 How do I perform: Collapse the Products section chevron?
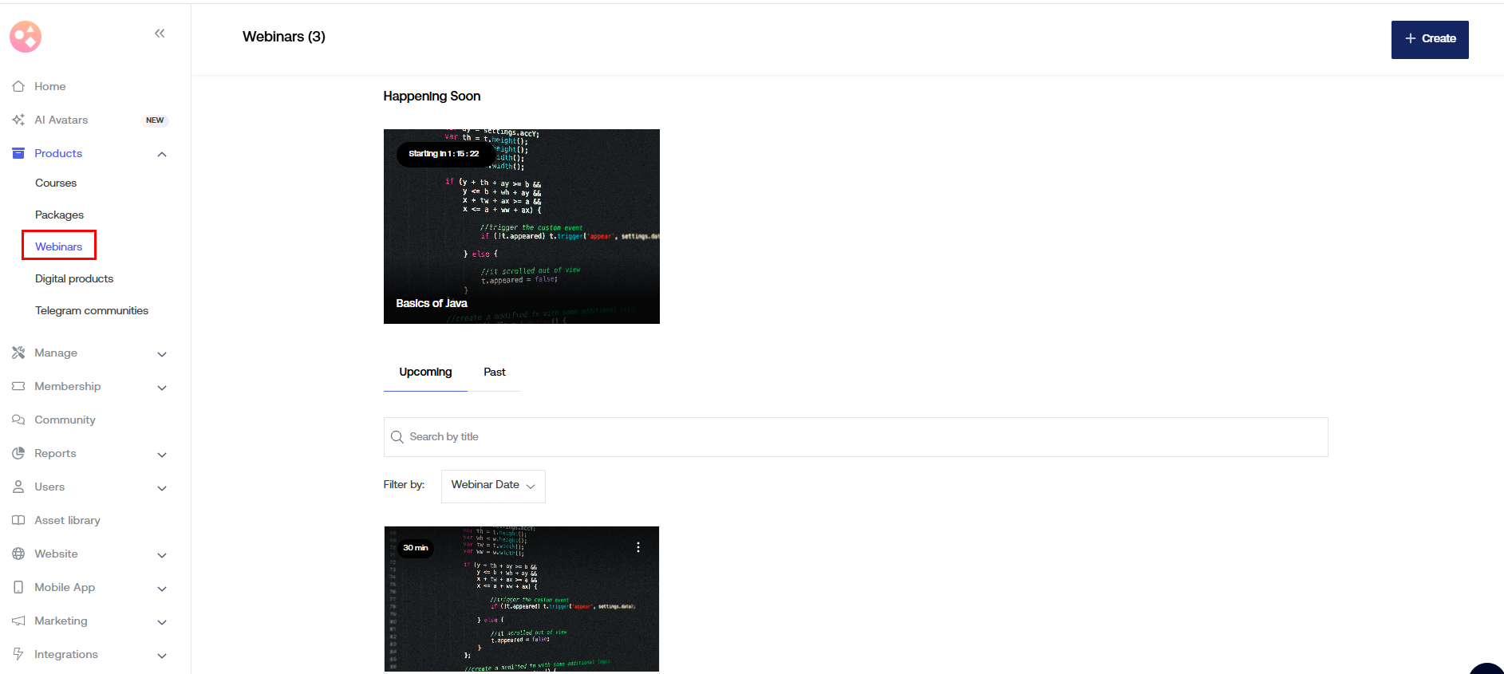point(162,154)
